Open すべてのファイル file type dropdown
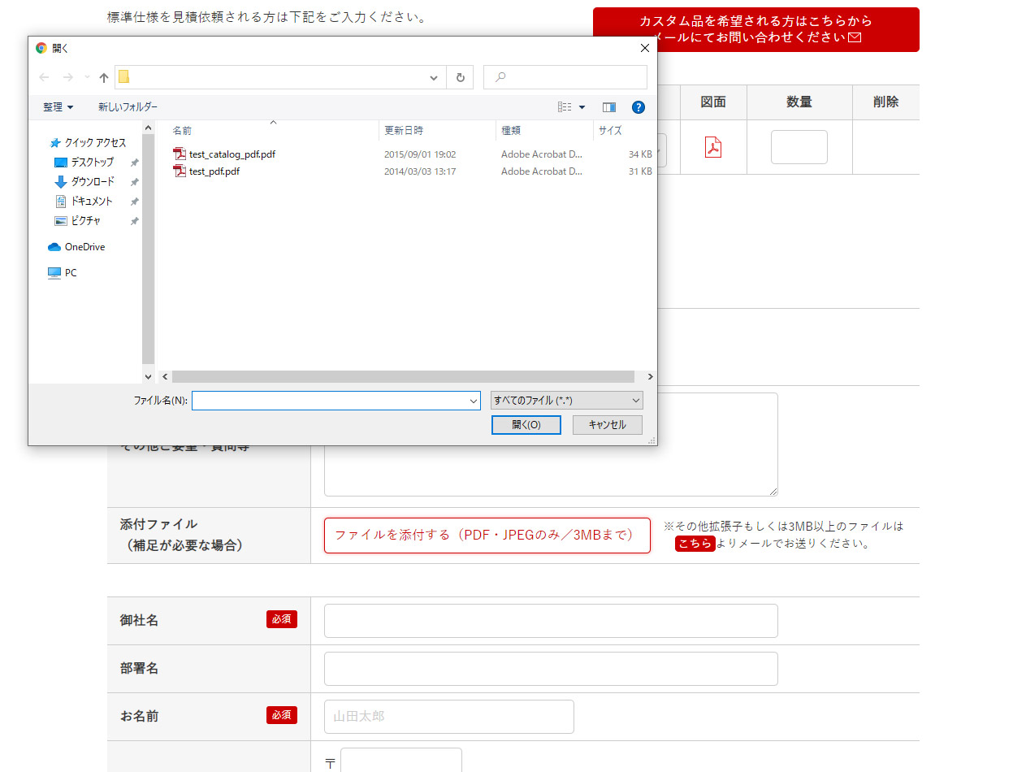1026x772 pixels. [x=567, y=401]
